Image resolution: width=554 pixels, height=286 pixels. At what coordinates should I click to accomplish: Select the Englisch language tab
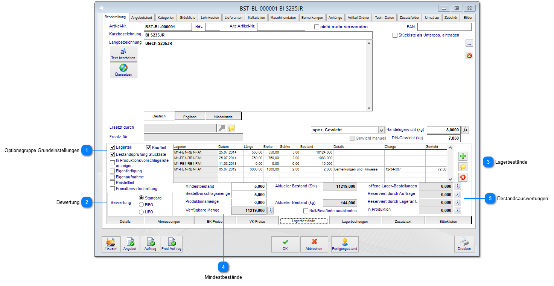(x=190, y=117)
